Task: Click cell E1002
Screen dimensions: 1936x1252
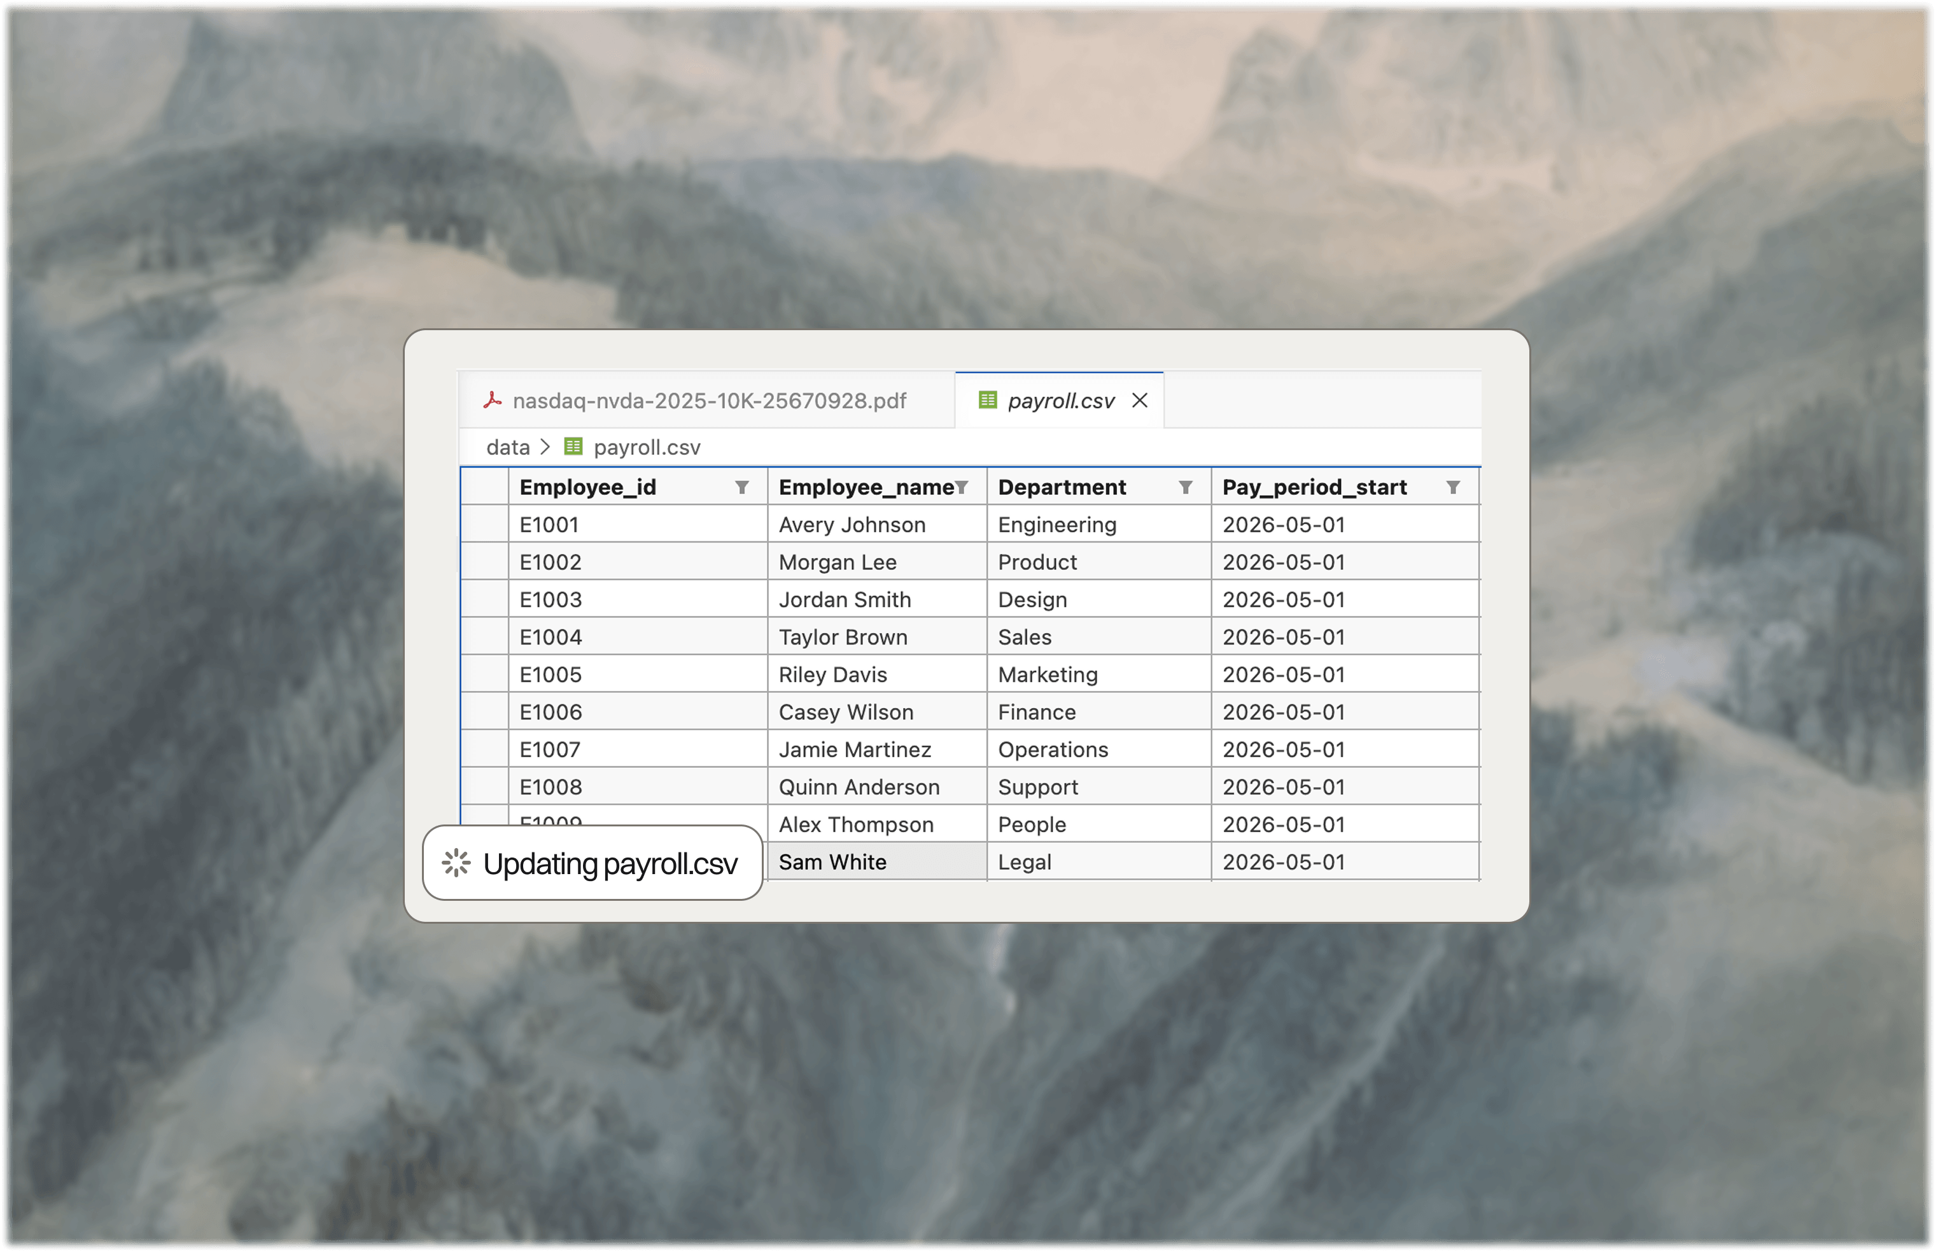Action: coord(638,562)
